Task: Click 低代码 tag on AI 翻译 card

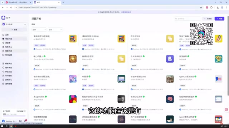Action: (x=91, y=86)
